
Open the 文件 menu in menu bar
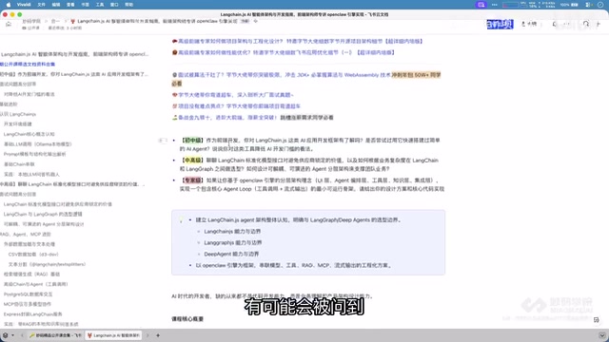41,5
